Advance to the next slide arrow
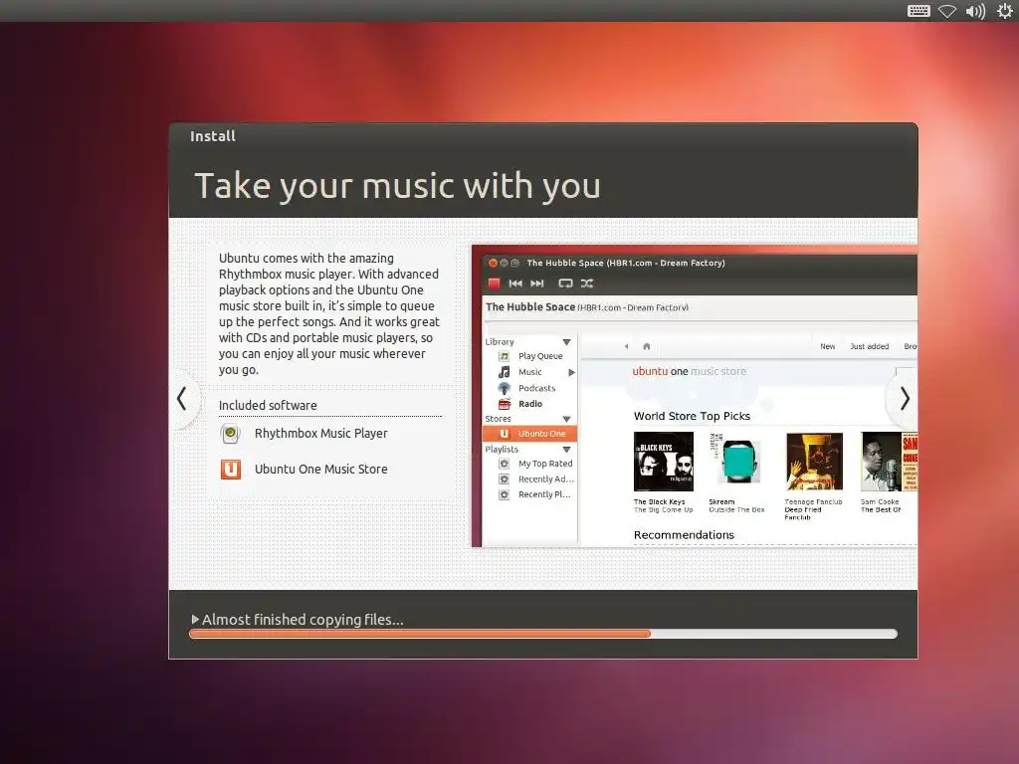 click(905, 398)
